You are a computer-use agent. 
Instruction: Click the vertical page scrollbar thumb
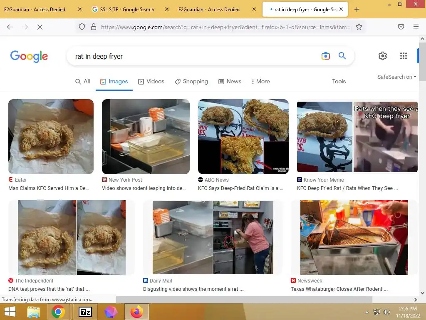pos(422,62)
